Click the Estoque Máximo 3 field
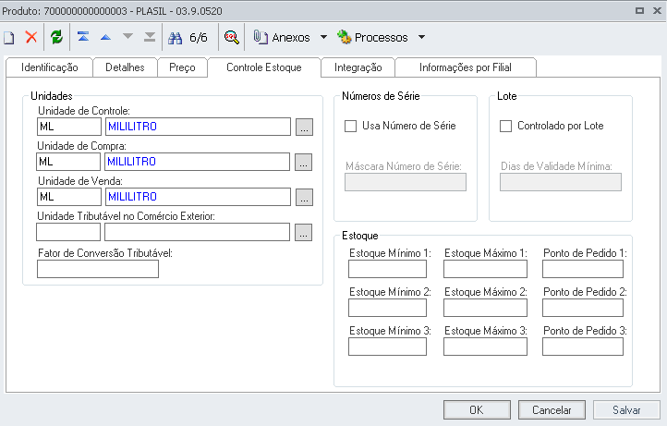The image size is (667, 426). [485, 347]
